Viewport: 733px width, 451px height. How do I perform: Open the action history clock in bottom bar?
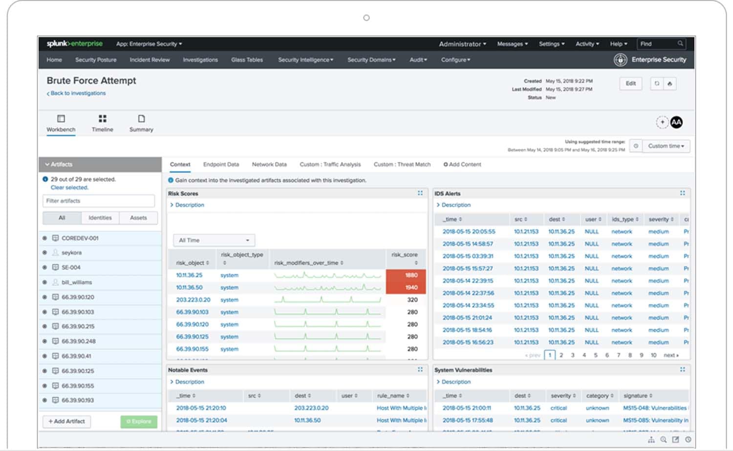coord(688,440)
